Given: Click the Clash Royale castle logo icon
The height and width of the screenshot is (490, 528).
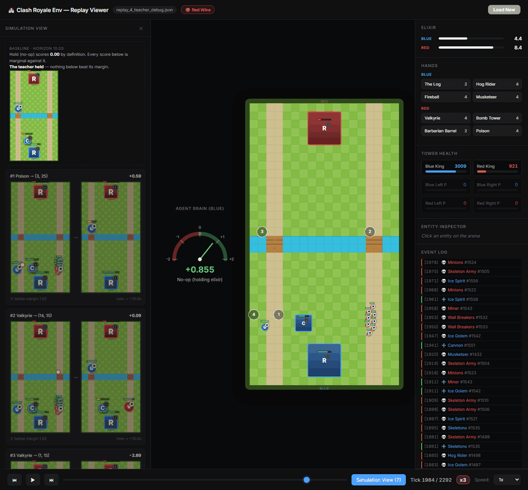Looking at the screenshot, I should 11,10.
